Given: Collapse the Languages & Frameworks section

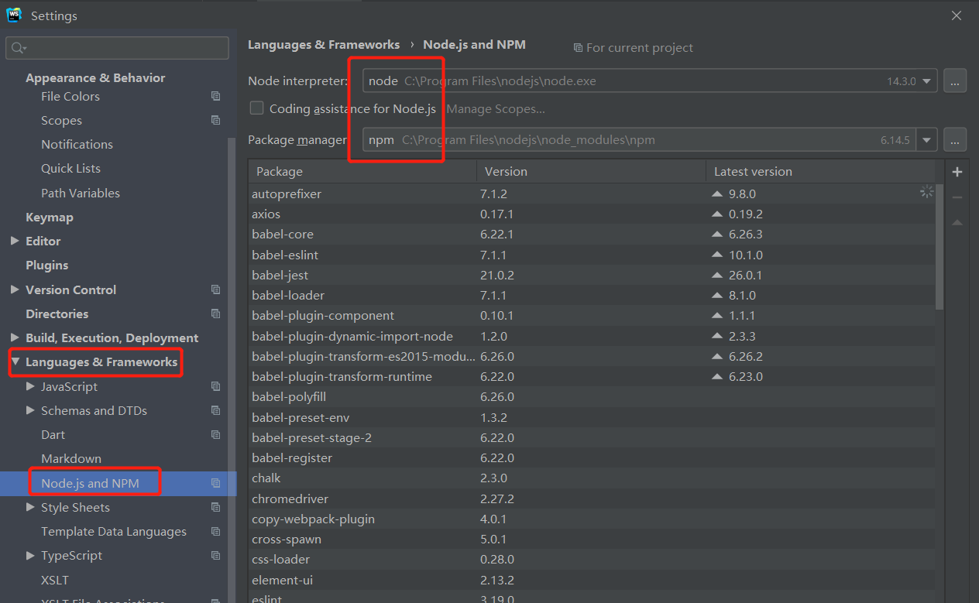Looking at the screenshot, I should 15,361.
